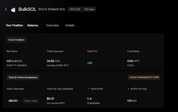Click the sparkle icon before Total AURA
178x112 pixels.
[x=88, y=89]
